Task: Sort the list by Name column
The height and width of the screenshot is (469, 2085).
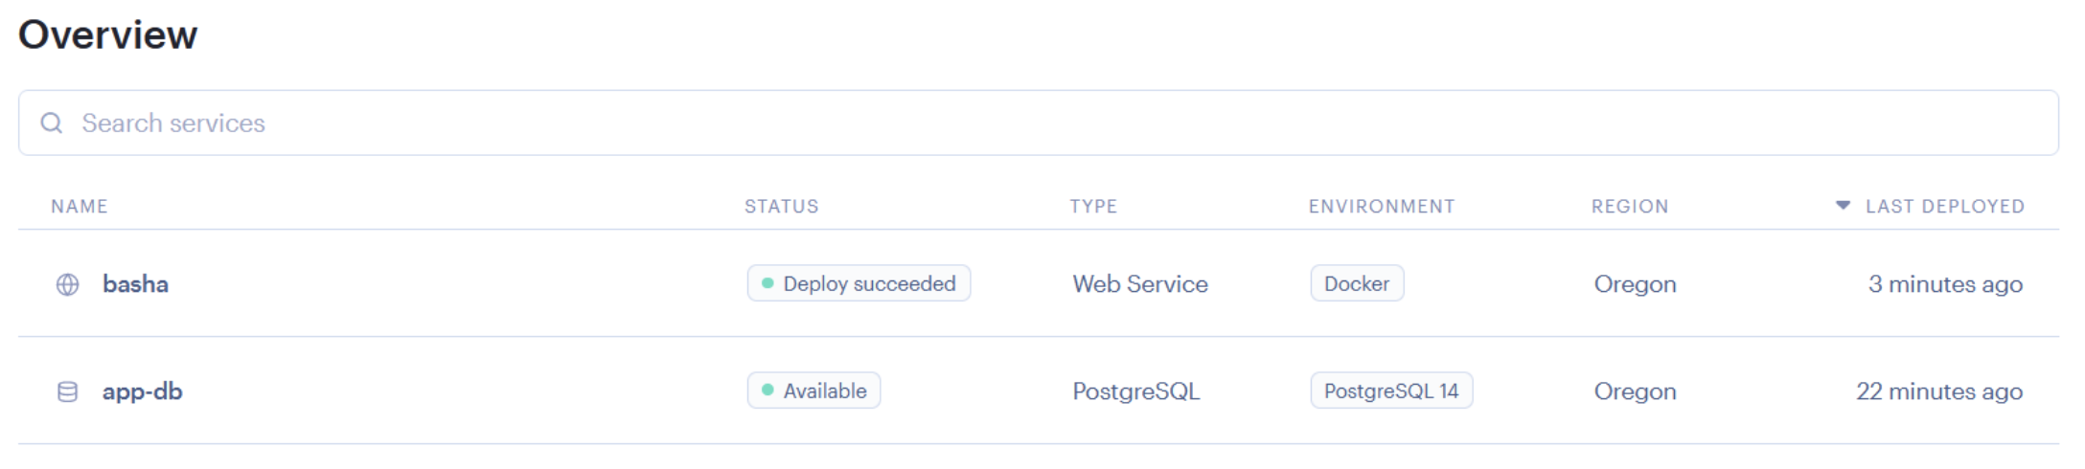Action: click(x=80, y=206)
